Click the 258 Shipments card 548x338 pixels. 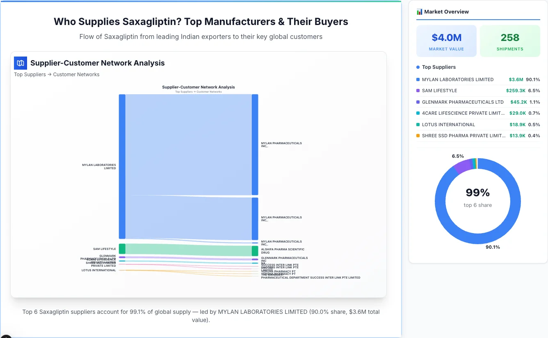[x=510, y=41]
